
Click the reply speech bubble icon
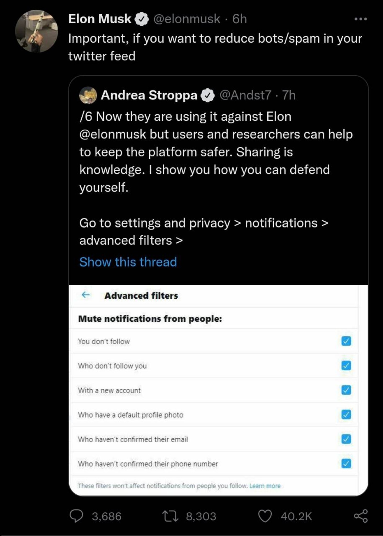pyautogui.click(x=76, y=516)
